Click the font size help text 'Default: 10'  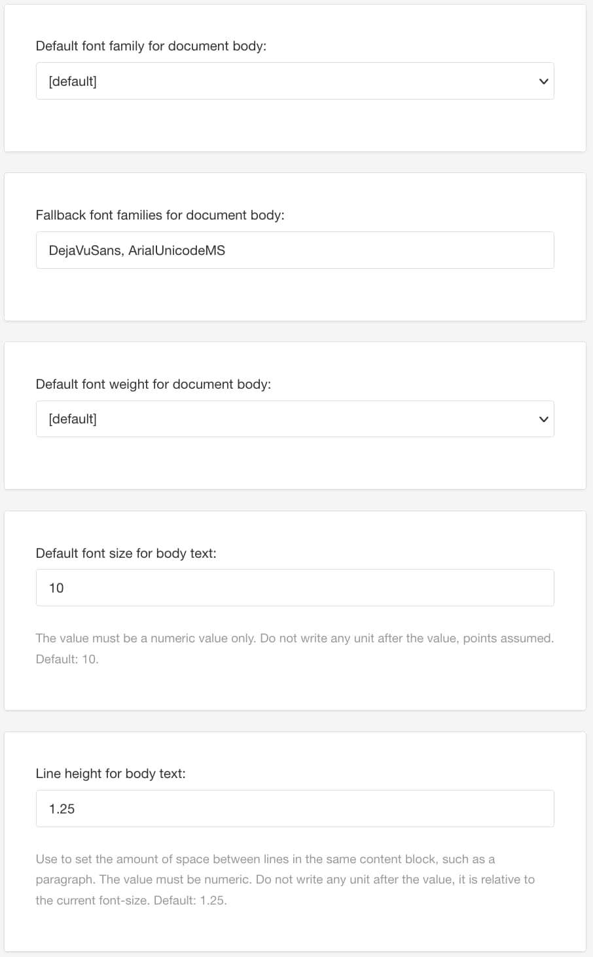(66, 659)
